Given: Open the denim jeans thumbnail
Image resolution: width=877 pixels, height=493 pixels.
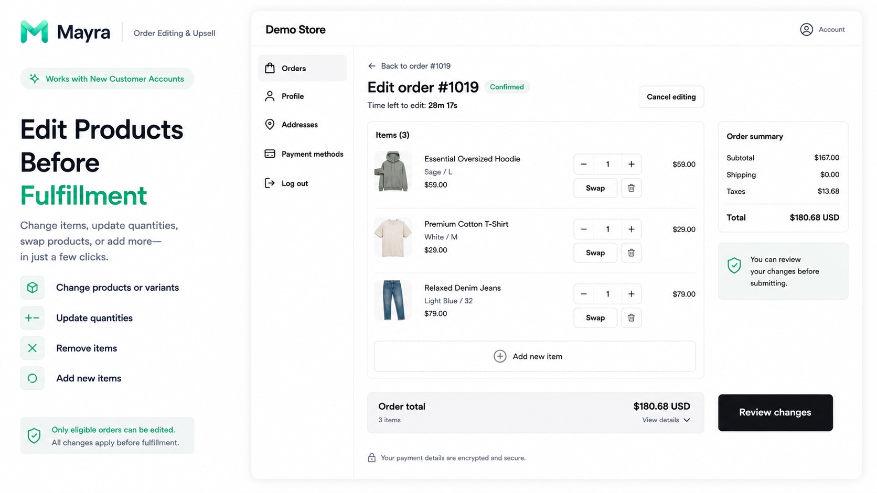Looking at the screenshot, I should coord(393,300).
